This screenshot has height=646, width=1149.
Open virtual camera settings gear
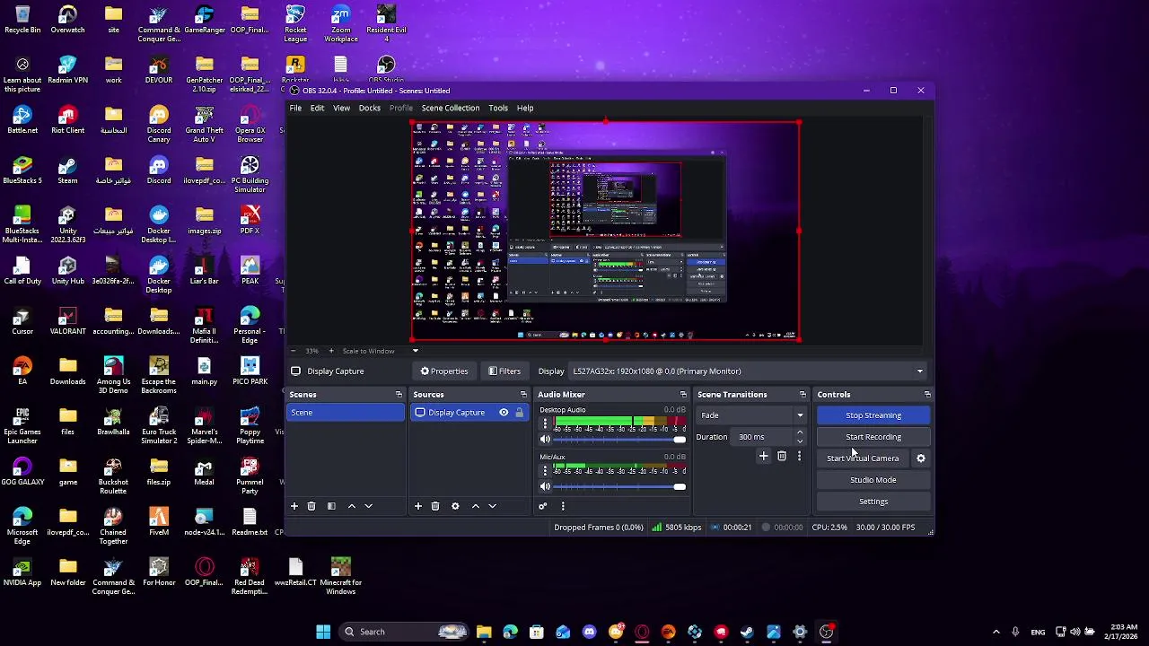[920, 458]
